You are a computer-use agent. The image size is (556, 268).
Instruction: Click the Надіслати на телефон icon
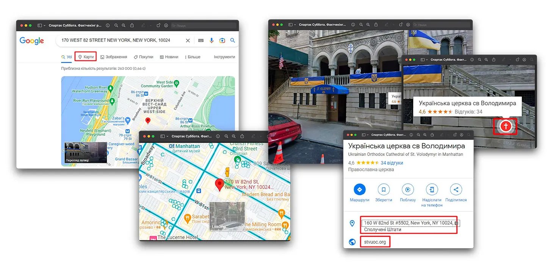click(432, 189)
